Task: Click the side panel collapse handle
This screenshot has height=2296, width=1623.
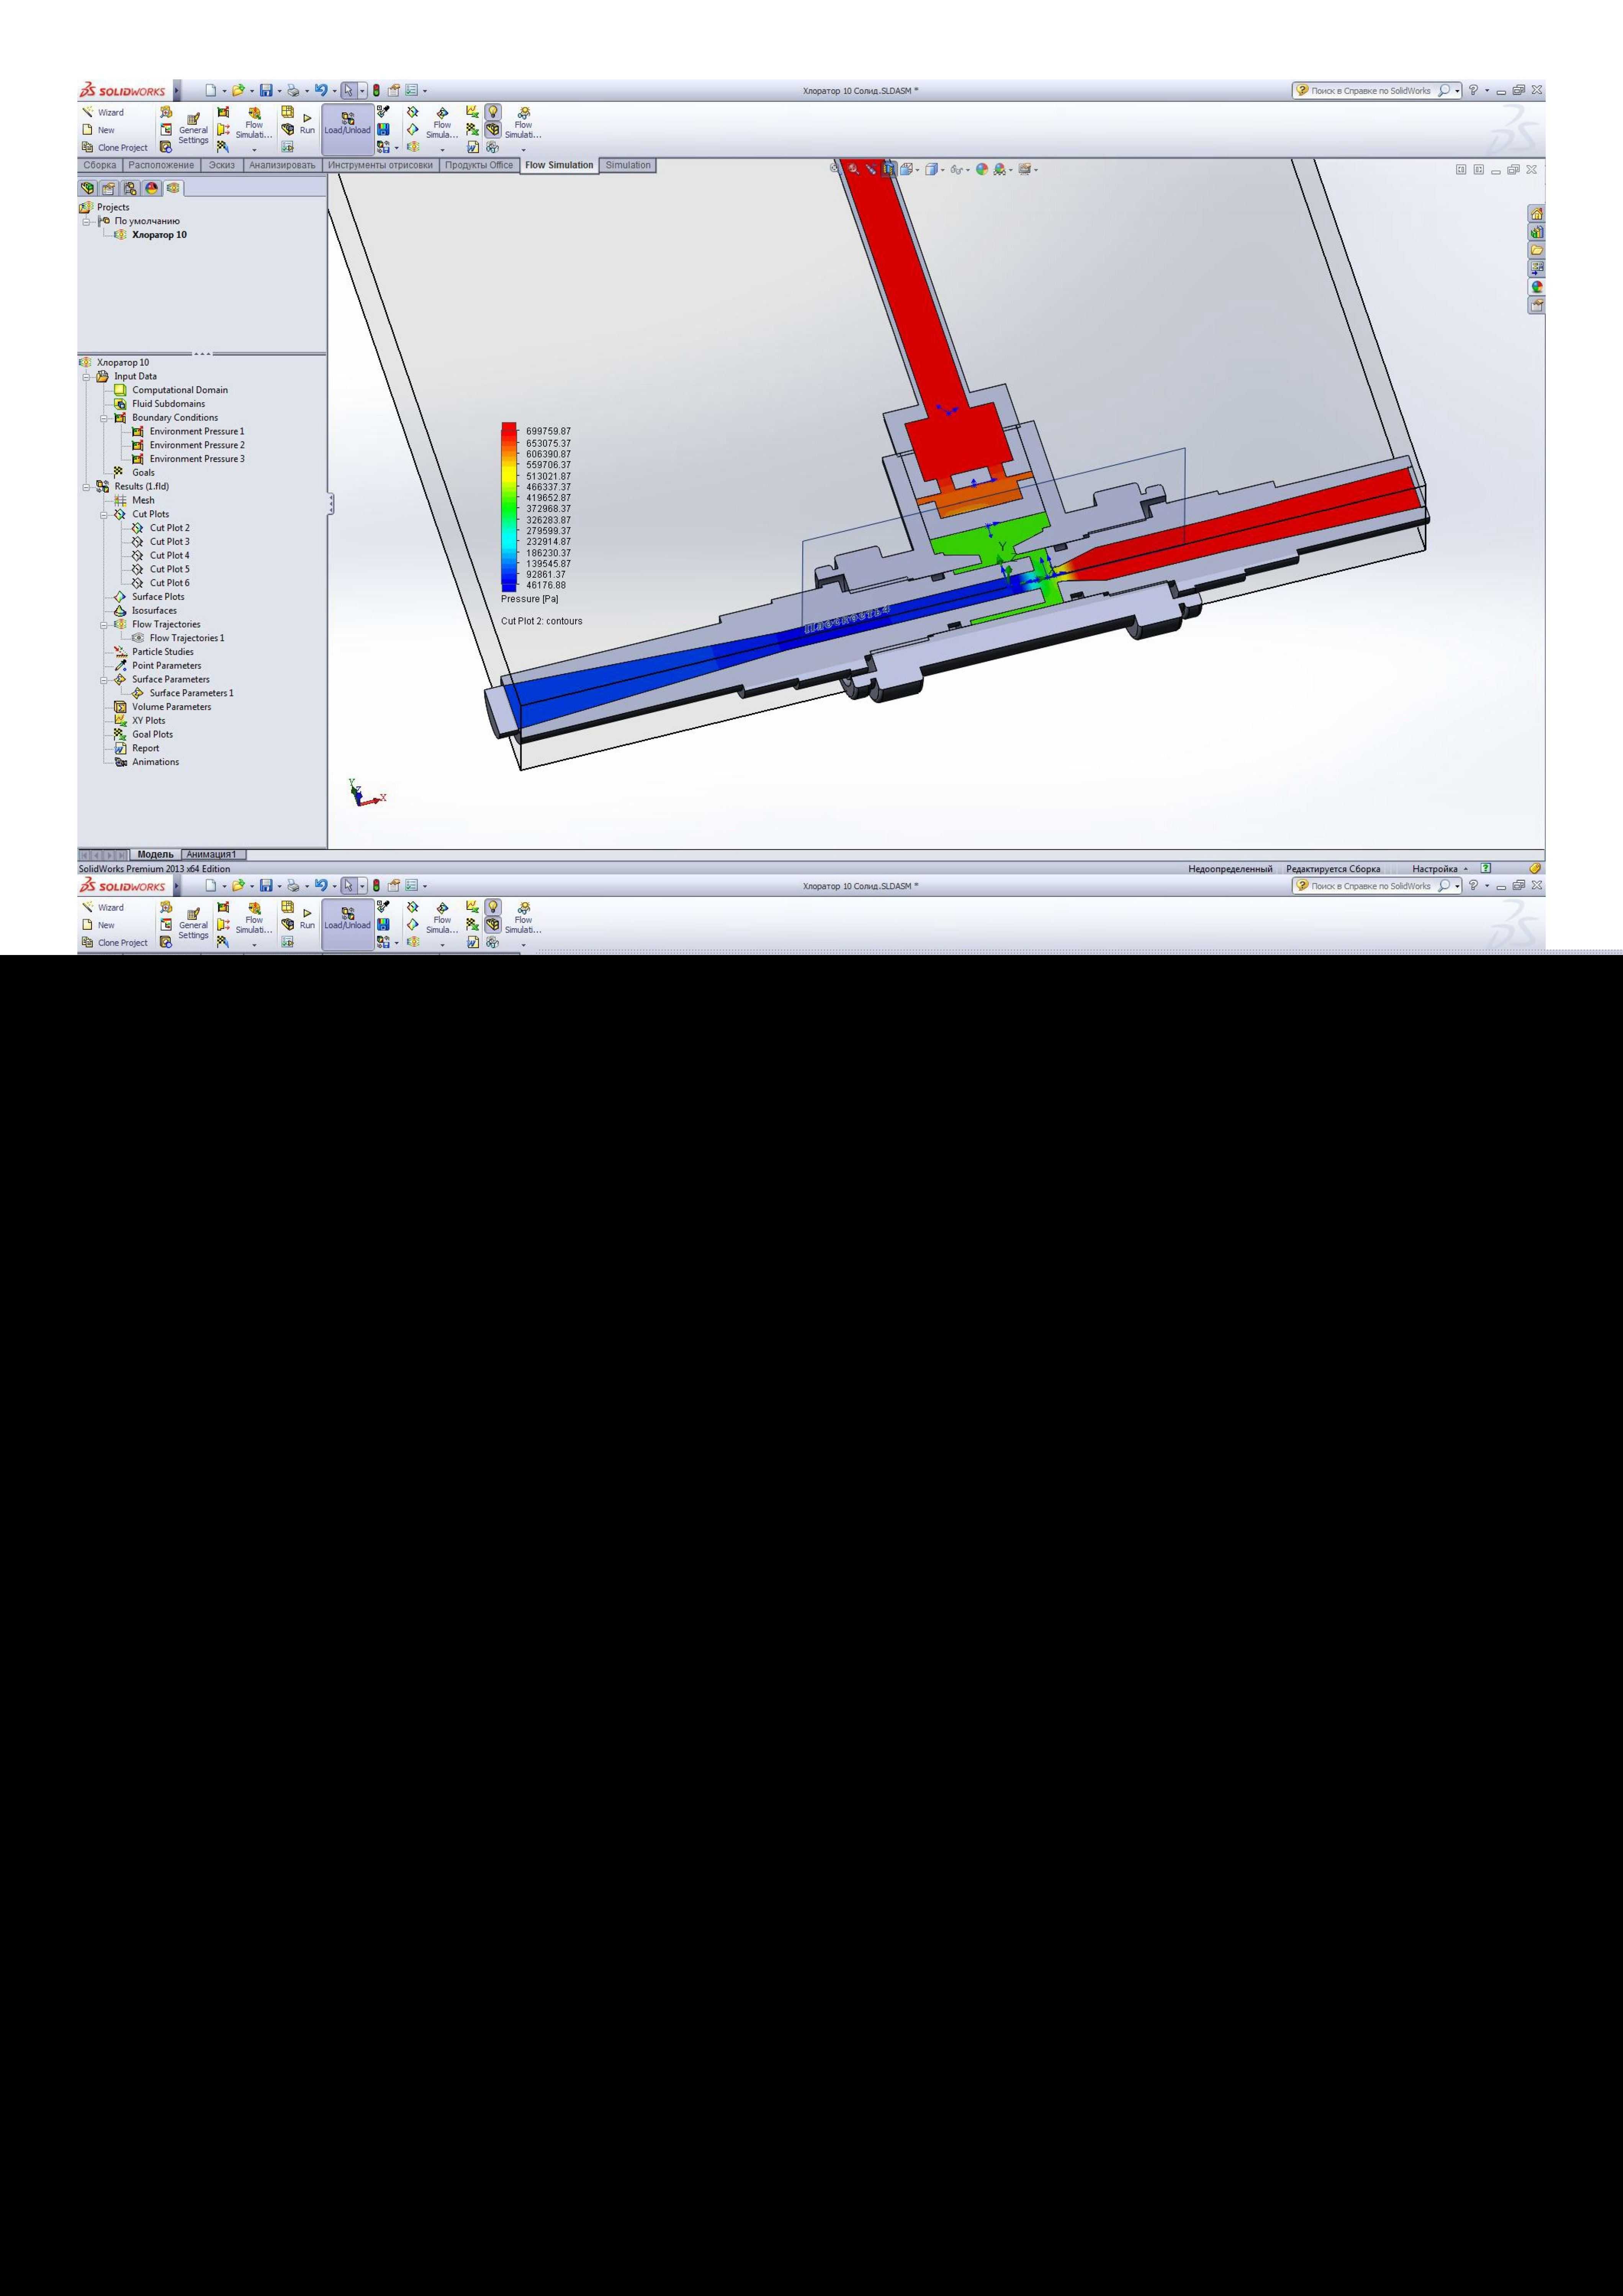Action: [330, 503]
